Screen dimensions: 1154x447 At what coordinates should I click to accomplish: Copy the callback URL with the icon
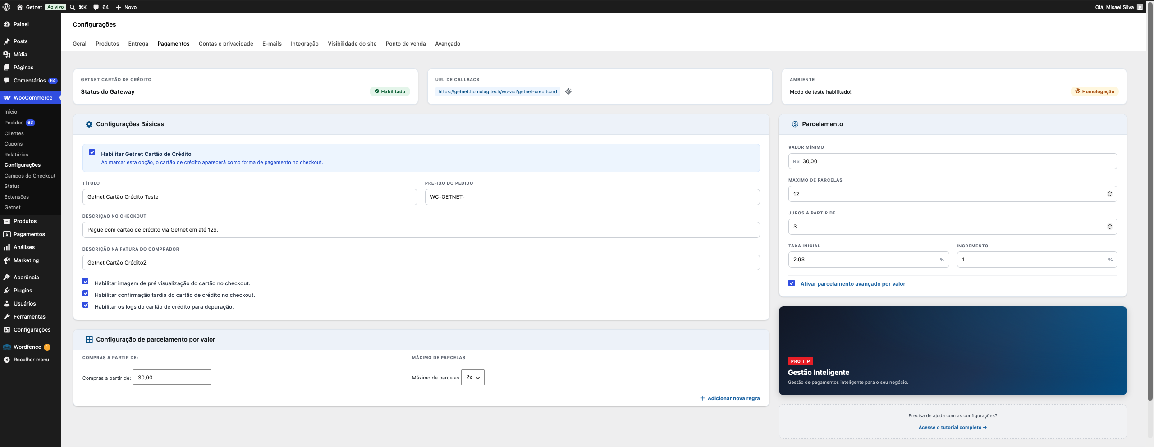point(568,91)
